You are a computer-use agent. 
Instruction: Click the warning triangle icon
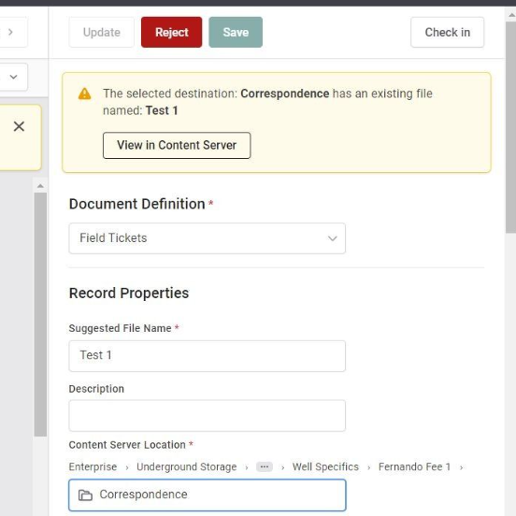coord(84,93)
